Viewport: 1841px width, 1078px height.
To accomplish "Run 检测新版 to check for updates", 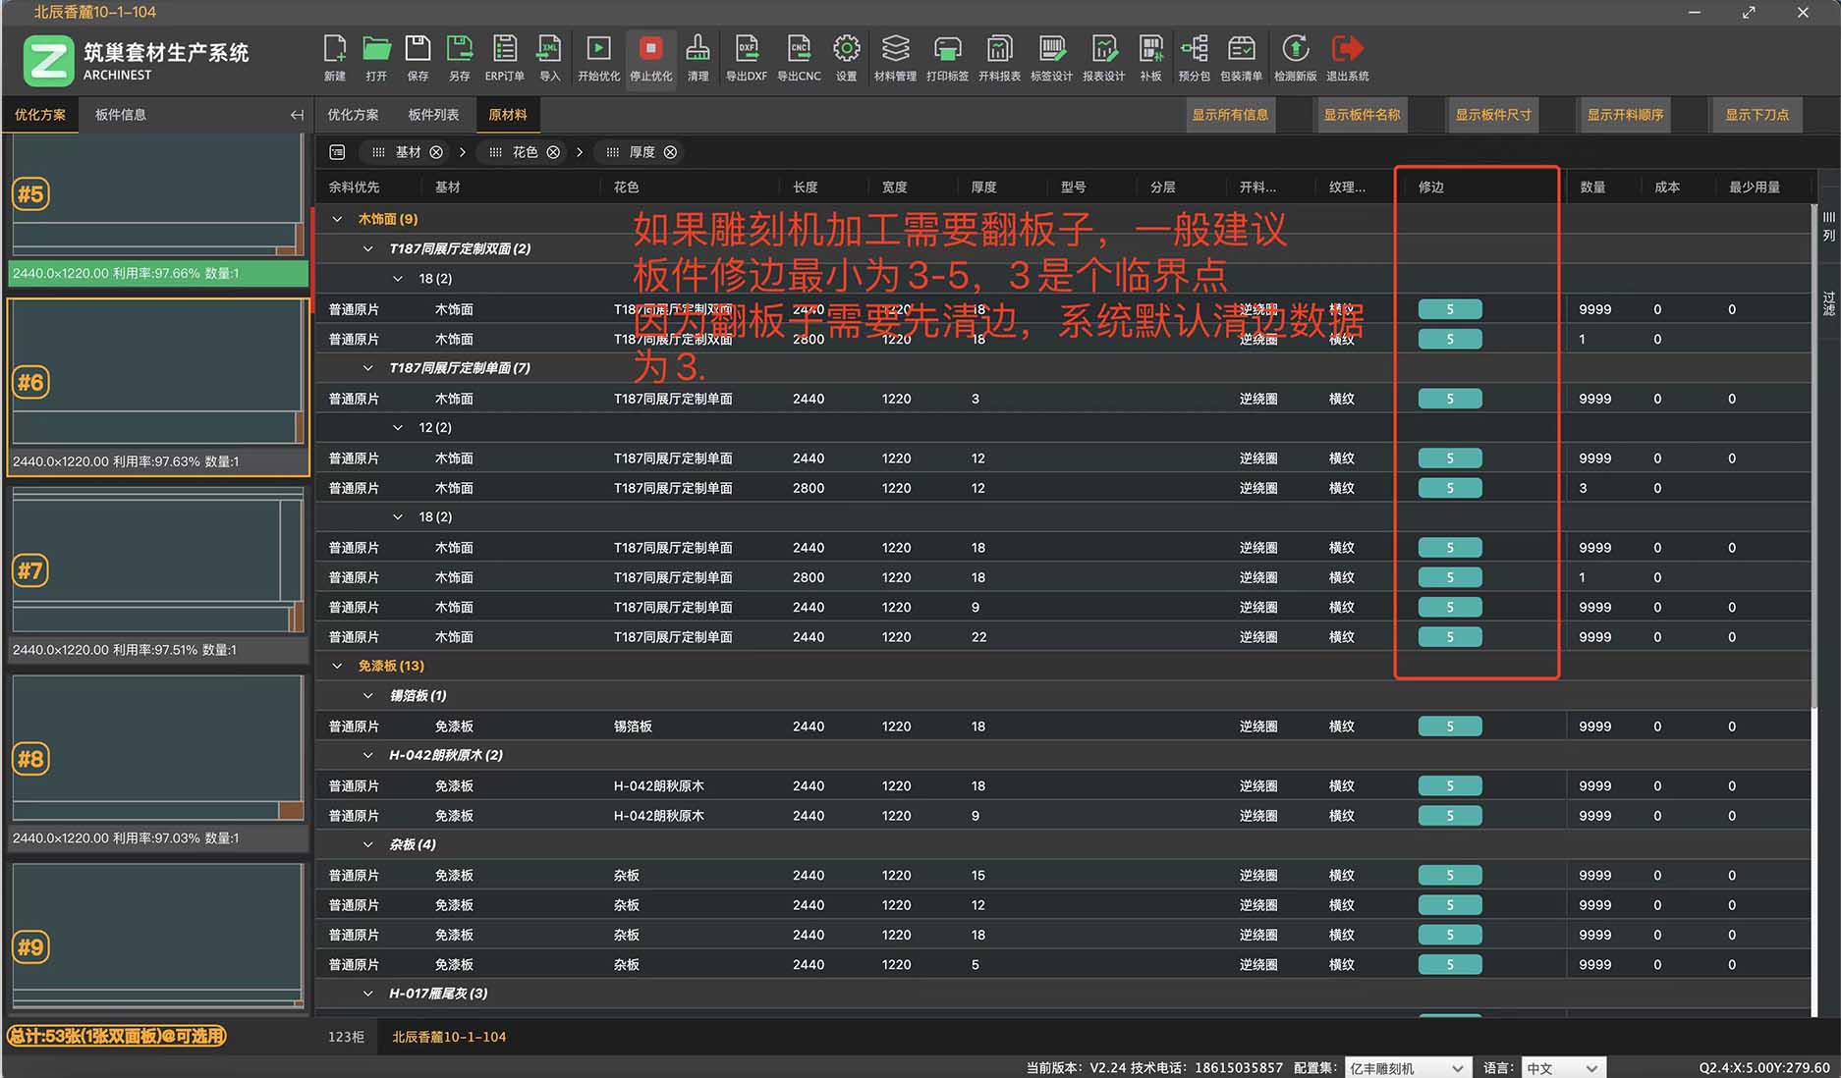I will point(1295,57).
